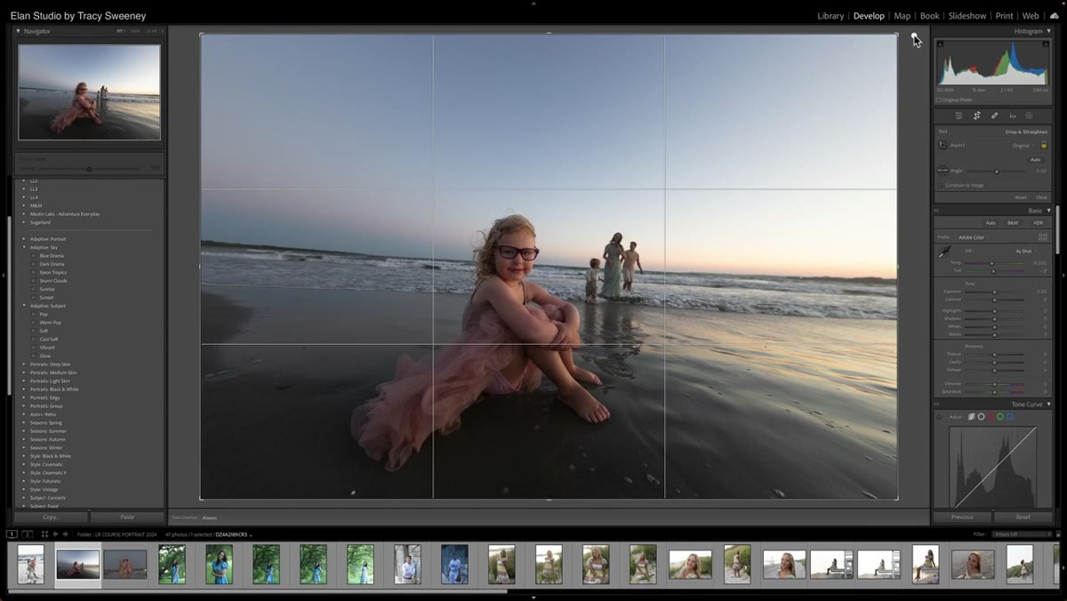
Task: Enable Constrain to Image checkbox
Action: click(x=942, y=185)
